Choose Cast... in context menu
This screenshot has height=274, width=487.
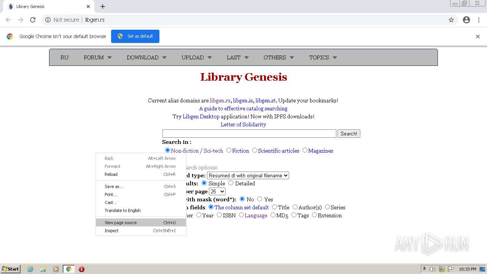point(141,202)
